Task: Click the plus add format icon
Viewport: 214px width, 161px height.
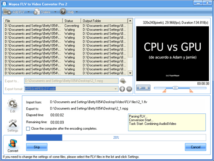Action: click(122, 89)
